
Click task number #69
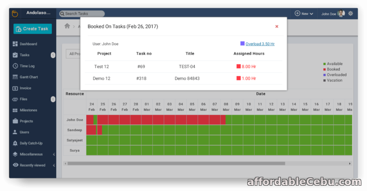click(141, 67)
